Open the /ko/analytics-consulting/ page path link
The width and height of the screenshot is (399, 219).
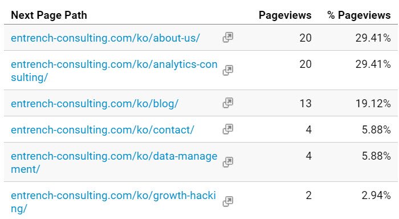pyautogui.click(x=114, y=71)
